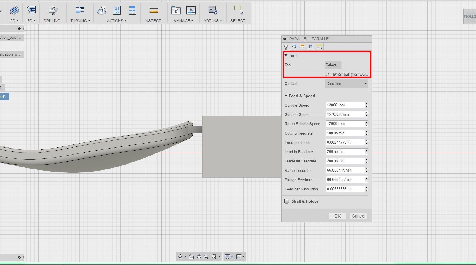This screenshot has height=265, width=476.
Task: Open the Tool Library icon under Manage
Action: [176, 10]
